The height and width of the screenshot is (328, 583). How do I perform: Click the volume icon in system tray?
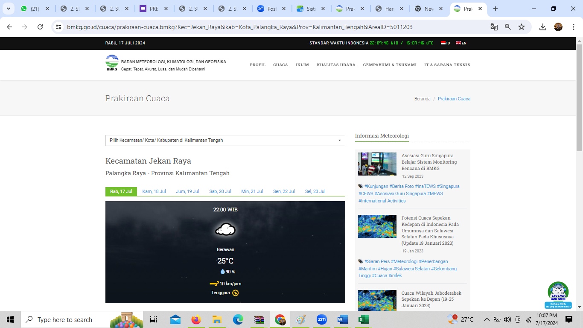(507, 319)
